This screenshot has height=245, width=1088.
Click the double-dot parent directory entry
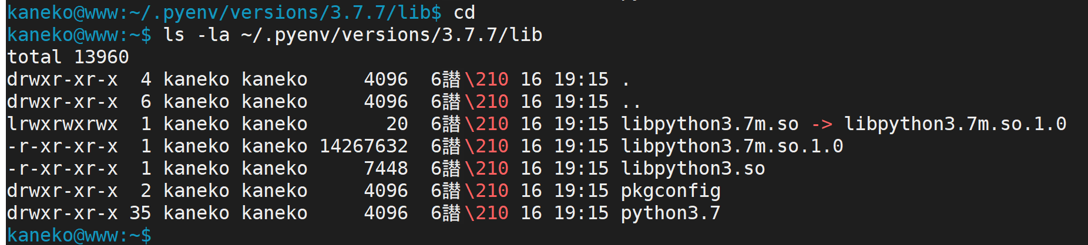[632, 102]
